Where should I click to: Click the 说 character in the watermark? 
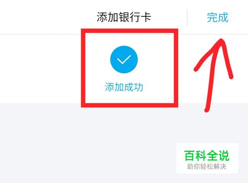click(224, 155)
